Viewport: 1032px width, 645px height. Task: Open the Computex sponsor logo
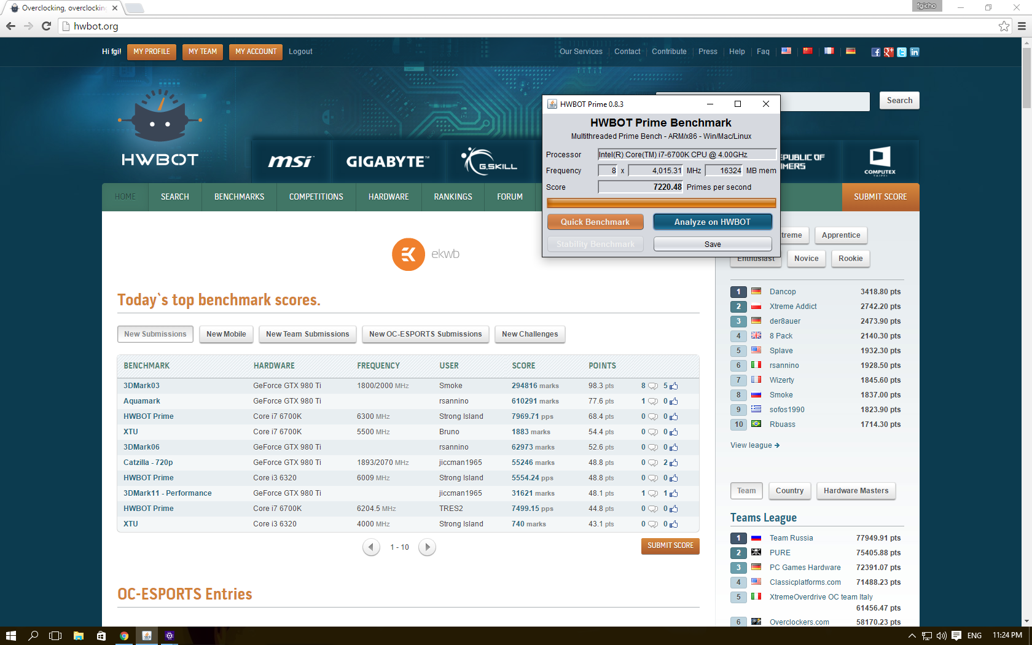point(880,161)
